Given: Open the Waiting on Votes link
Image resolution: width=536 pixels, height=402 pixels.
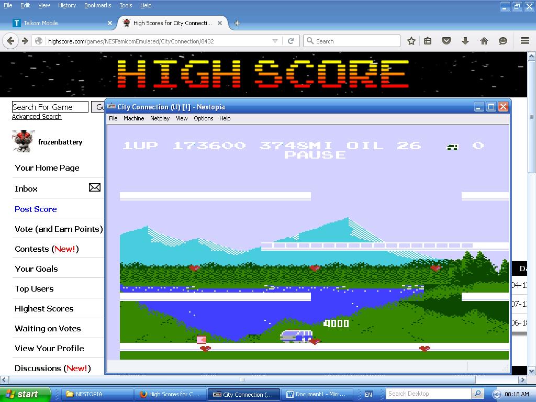Looking at the screenshot, I should [48, 329].
